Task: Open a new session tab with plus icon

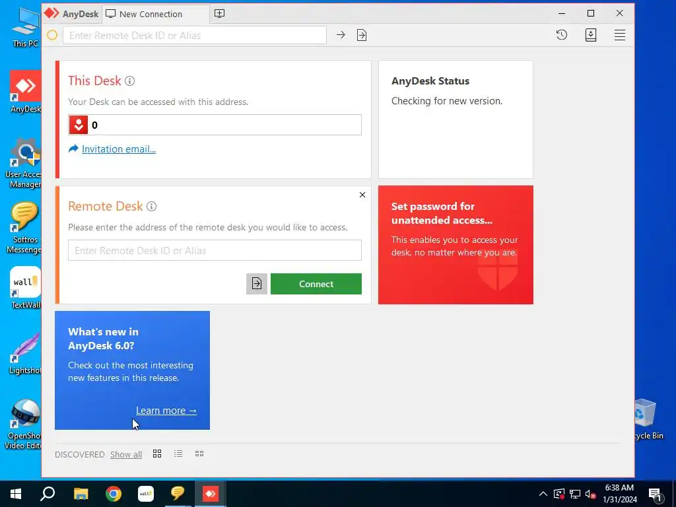Action: [219, 13]
